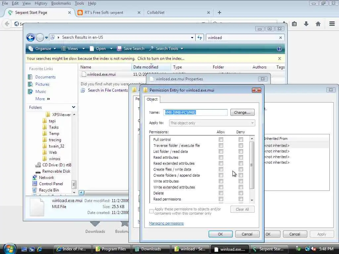Image resolution: width=339 pixels, height=254 pixels.
Task: Click OK in the Permission Entry dialog
Action: pyautogui.click(x=220, y=234)
